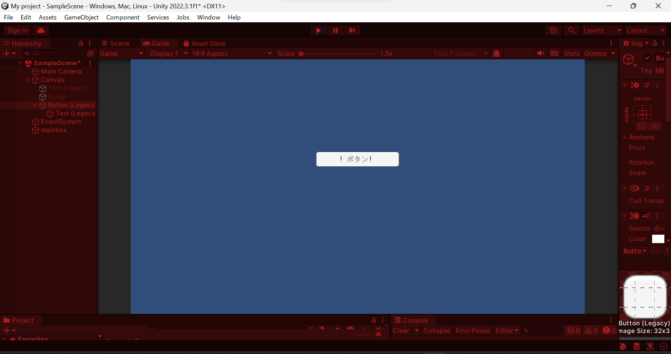Click the Step frame button
671x354 pixels.
(352, 30)
